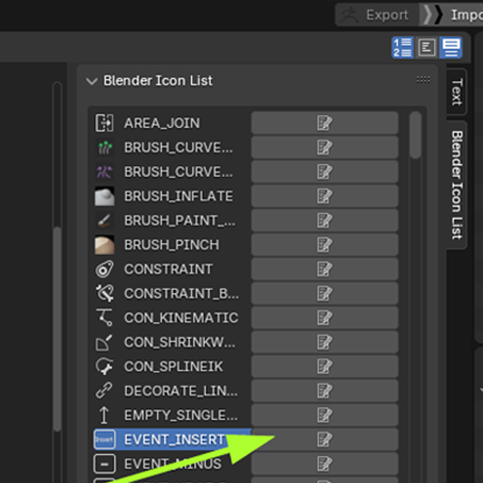Select the EVENT_INSERT list row
Screen dimensions: 483x483
coord(172,440)
